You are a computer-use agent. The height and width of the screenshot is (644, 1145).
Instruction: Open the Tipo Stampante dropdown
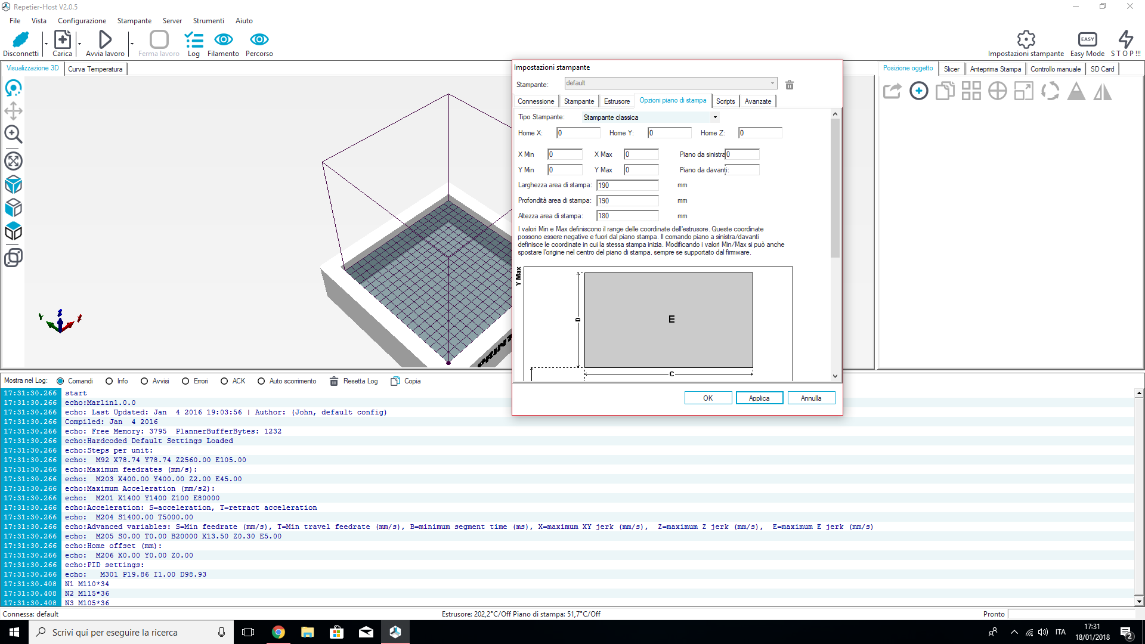[x=714, y=117]
